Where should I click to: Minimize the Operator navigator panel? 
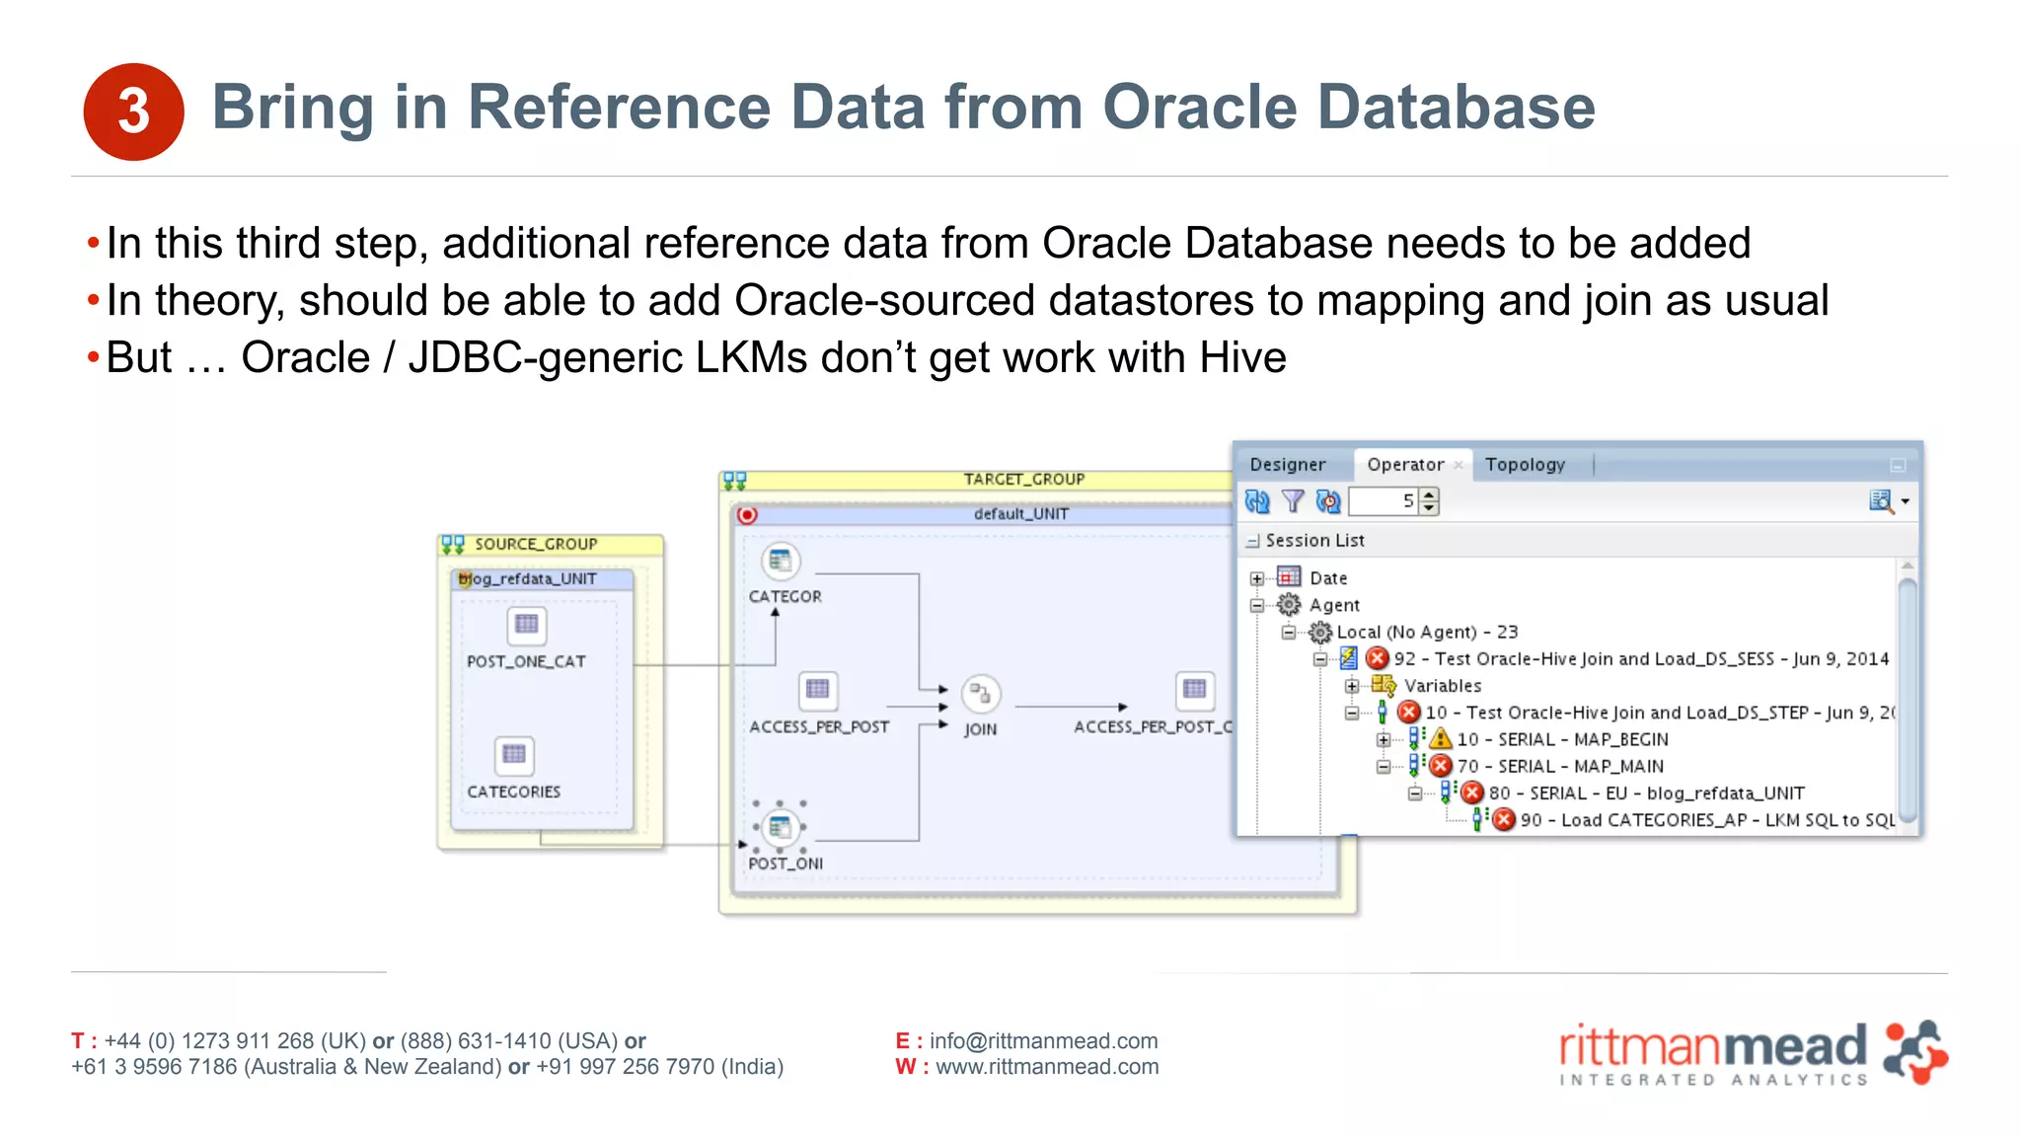(1898, 465)
